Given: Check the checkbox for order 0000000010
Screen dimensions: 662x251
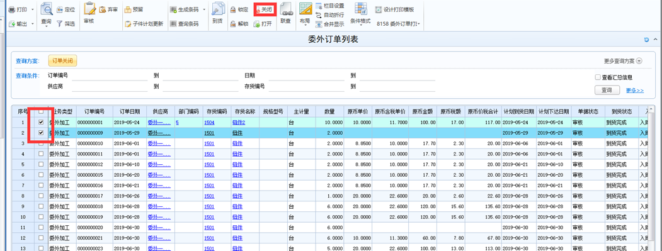Looking at the screenshot, I should pyautogui.click(x=41, y=143).
